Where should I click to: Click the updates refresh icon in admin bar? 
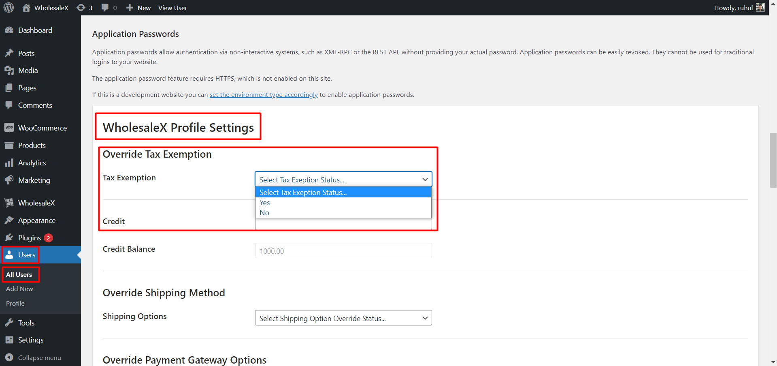pos(80,7)
